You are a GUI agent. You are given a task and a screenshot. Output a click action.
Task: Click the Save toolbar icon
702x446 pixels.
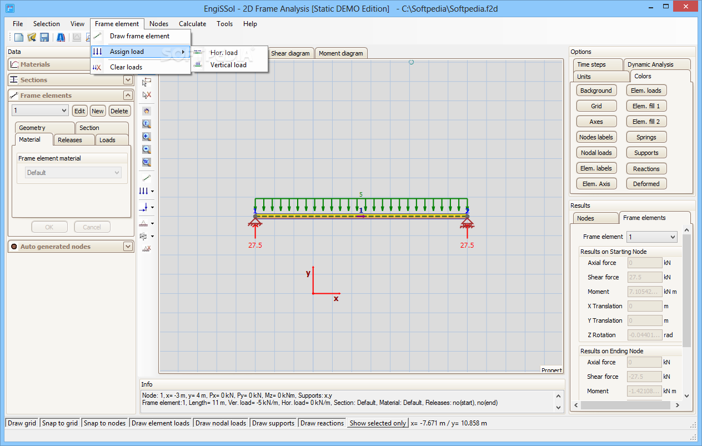pos(44,37)
